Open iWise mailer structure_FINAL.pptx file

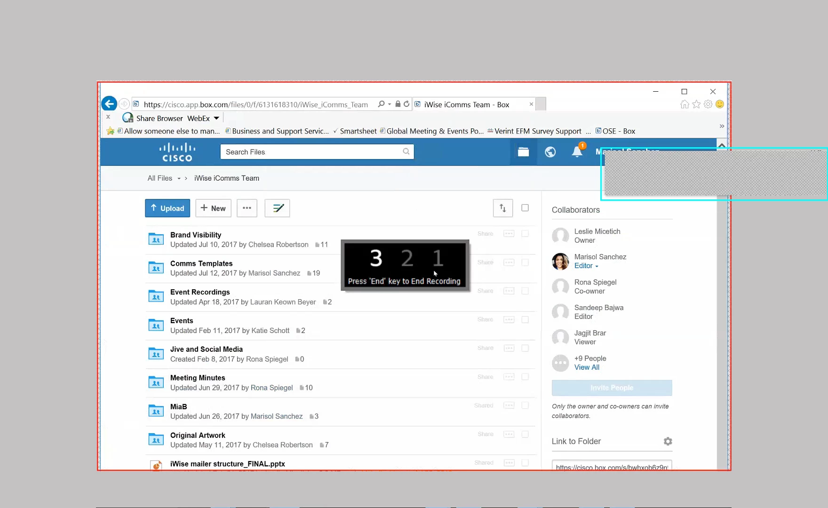228,464
